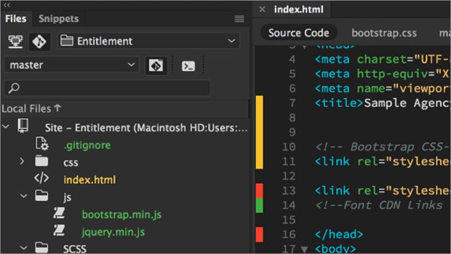The image size is (451, 254).
Task: Toggle the Git view icon
Action: point(40,41)
